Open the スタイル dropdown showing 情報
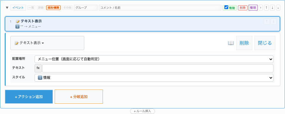The width and height of the screenshot is (285, 114). coord(154,78)
